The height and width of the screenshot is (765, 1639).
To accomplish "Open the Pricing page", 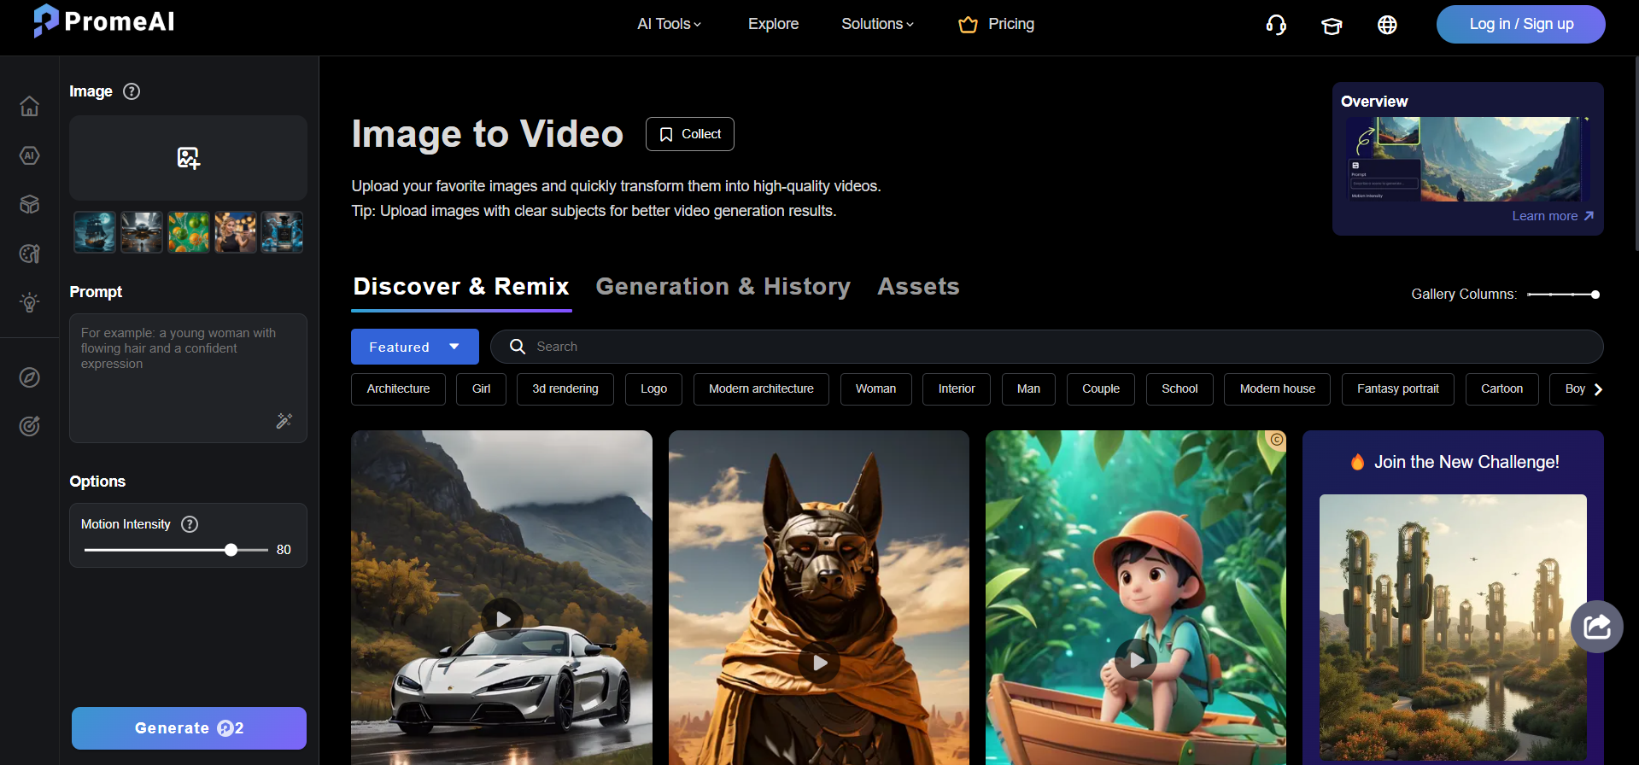I will click(x=997, y=24).
